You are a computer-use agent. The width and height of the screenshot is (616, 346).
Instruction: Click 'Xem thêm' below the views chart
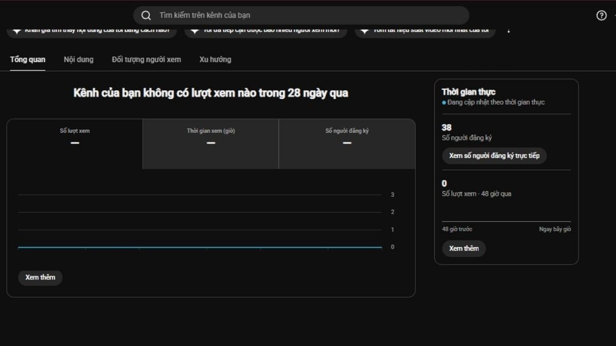tap(40, 277)
